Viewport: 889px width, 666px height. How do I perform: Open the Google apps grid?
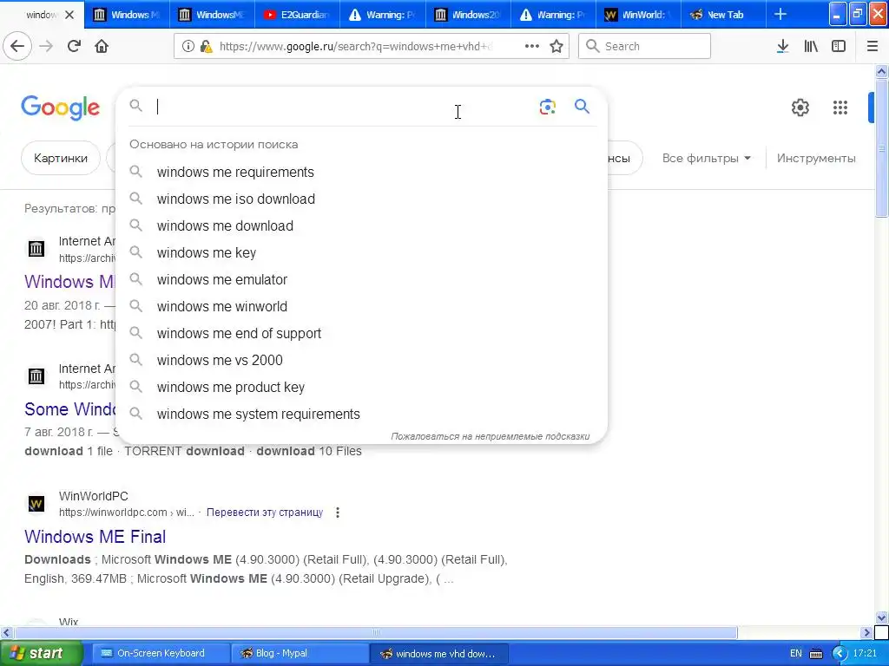[840, 107]
